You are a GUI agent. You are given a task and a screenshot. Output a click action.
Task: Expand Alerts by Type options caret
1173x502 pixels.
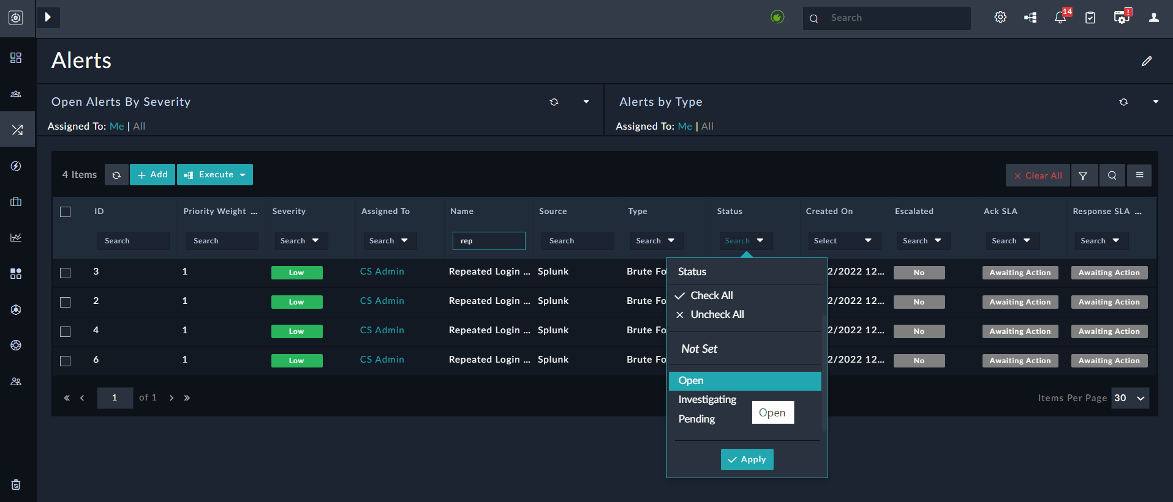(1156, 102)
